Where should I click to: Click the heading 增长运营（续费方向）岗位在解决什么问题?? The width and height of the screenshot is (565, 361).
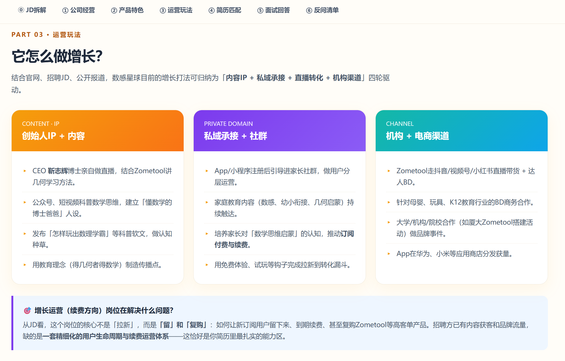(104, 310)
